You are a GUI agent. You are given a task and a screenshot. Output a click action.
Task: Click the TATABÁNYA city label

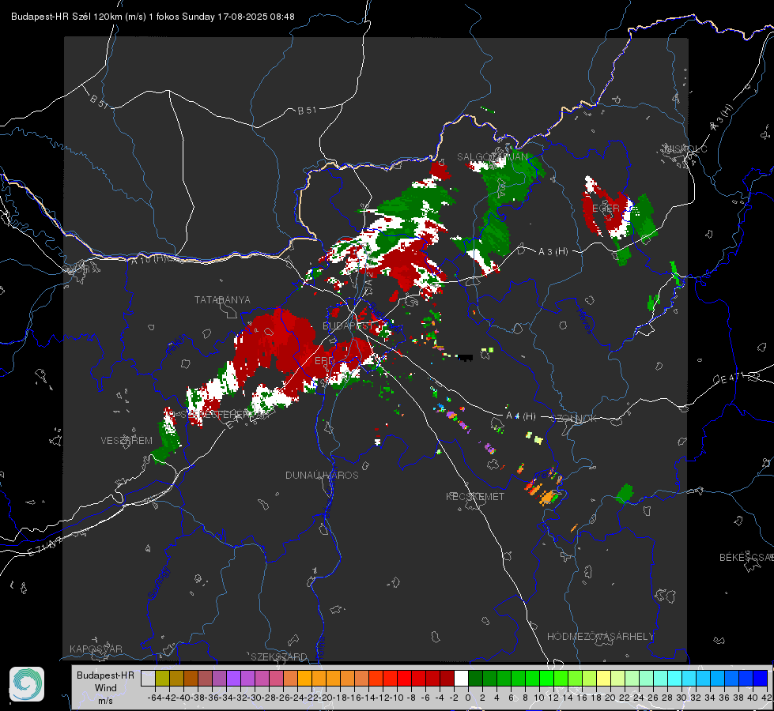coord(222,300)
